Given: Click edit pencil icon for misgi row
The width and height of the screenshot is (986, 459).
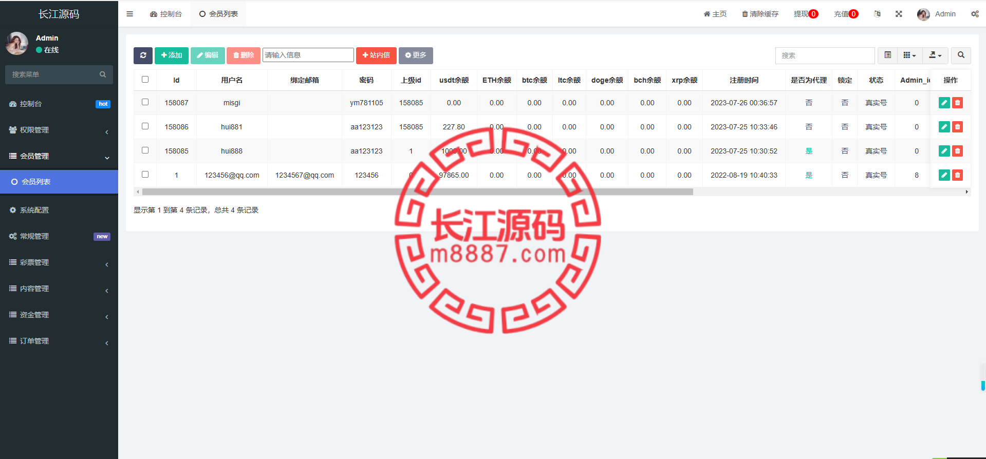Looking at the screenshot, I should (944, 103).
